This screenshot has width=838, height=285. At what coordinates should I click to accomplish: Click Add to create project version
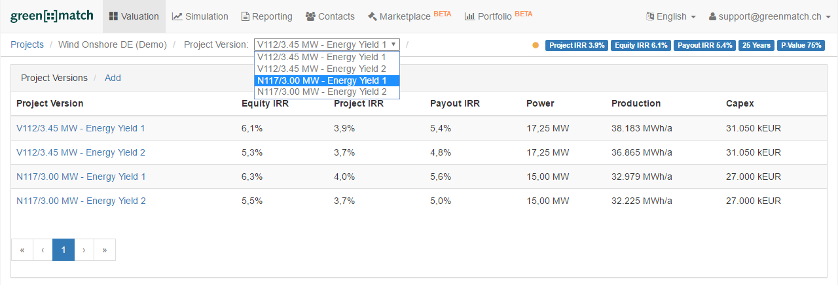coord(113,78)
